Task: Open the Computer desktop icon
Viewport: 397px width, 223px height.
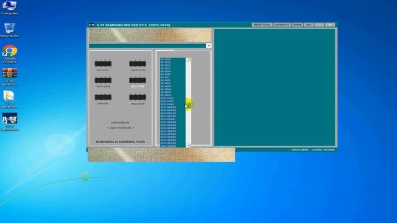Action: [x=10, y=7]
